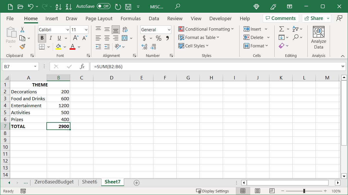The image size is (348, 195).
Task: Click the Merge and Center icon
Action: coord(124,38)
